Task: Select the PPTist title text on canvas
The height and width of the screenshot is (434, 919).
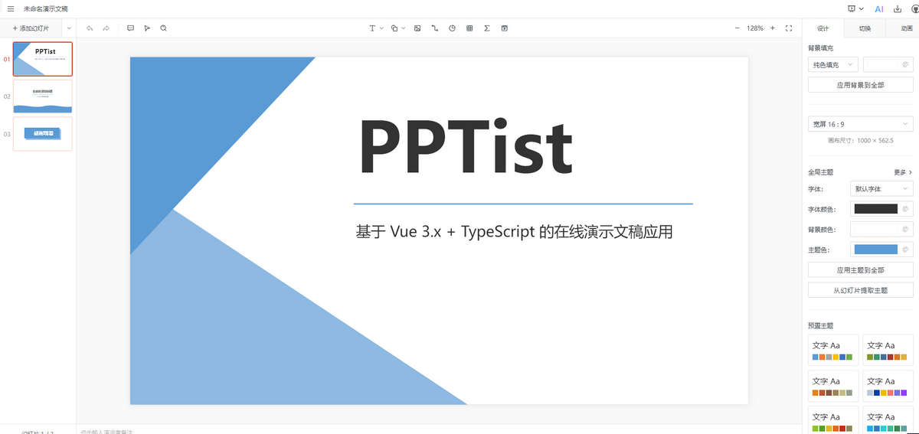Action: point(466,147)
